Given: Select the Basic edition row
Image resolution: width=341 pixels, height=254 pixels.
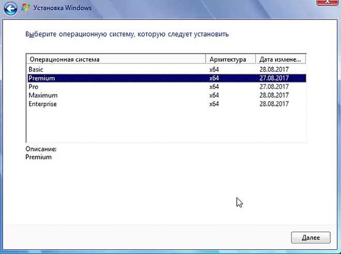Looking at the screenshot, I should point(166,70).
